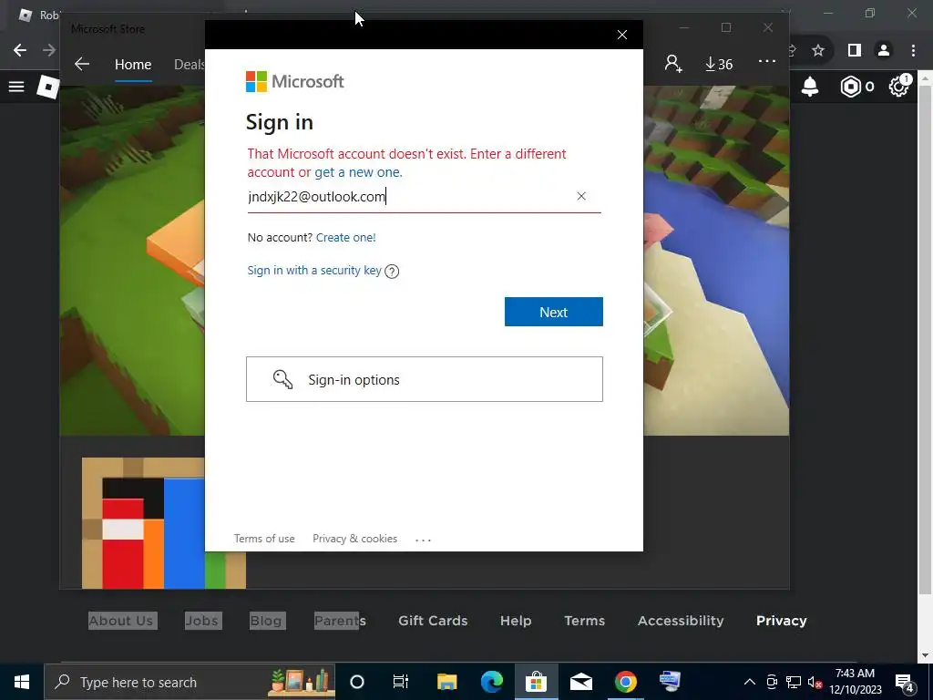Open Microsoft Store downloads showing 36
This screenshot has width=933, height=700.
pos(718,64)
